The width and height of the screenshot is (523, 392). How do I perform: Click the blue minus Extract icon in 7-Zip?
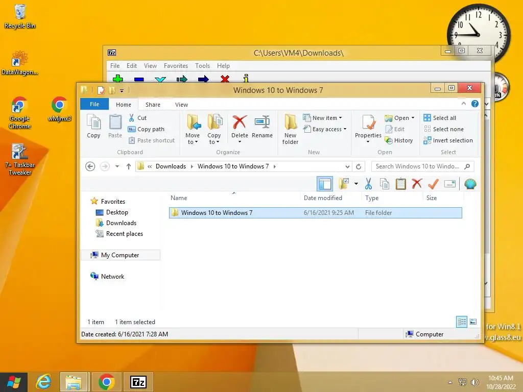(x=139, y=79)
